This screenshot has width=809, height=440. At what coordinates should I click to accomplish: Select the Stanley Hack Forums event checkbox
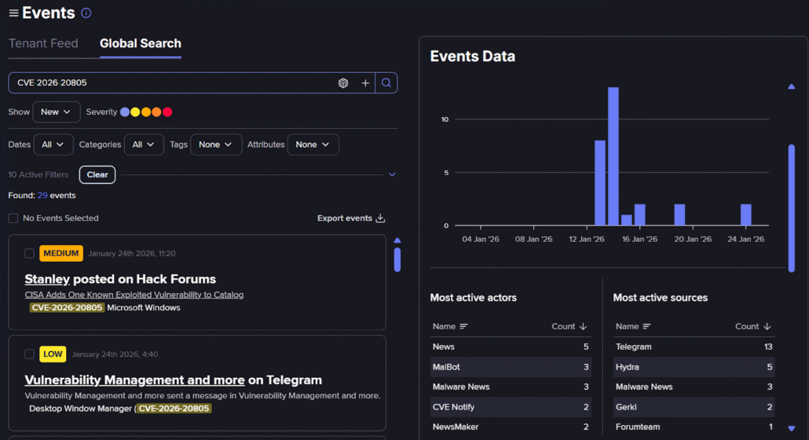(29, 253)
